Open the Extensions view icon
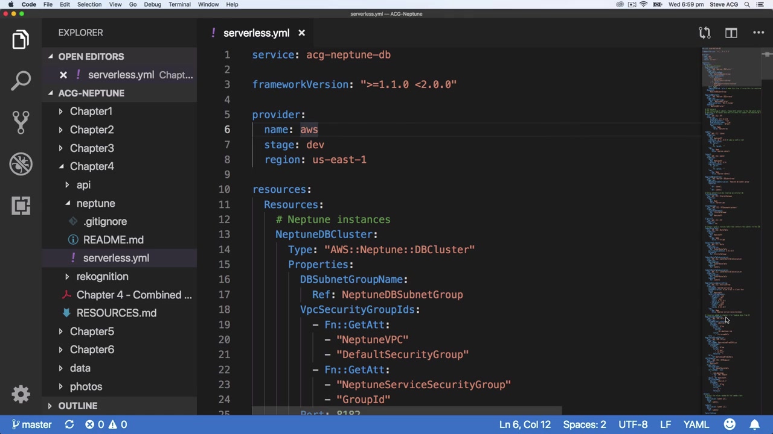This screenshot has height=434, width=773. click(x=21, y=206)
